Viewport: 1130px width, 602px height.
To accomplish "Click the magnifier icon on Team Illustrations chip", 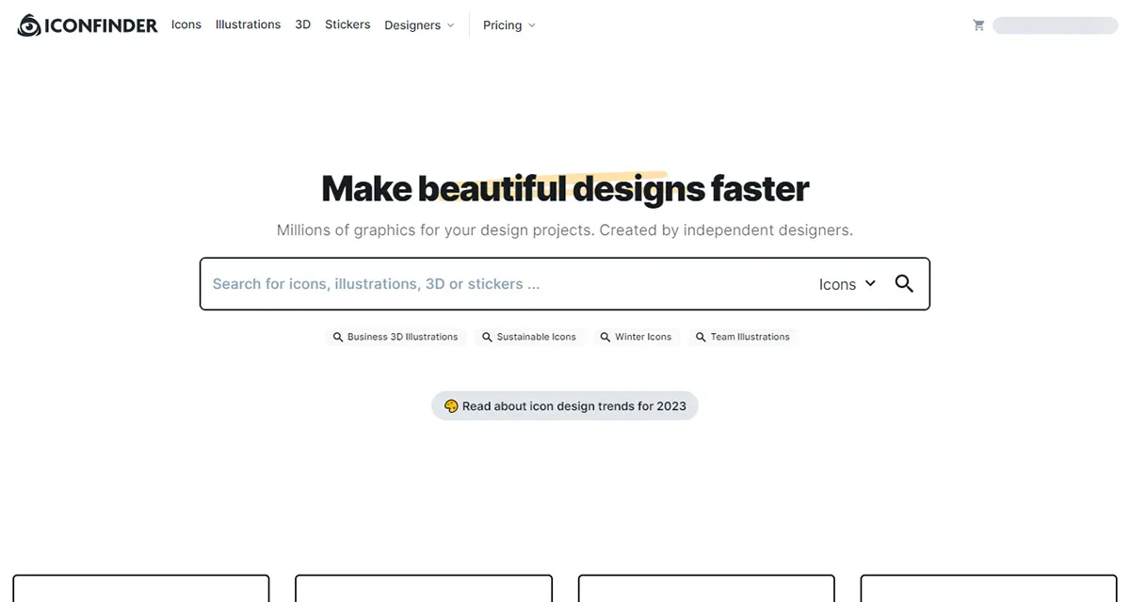I will tap(701, 336).
